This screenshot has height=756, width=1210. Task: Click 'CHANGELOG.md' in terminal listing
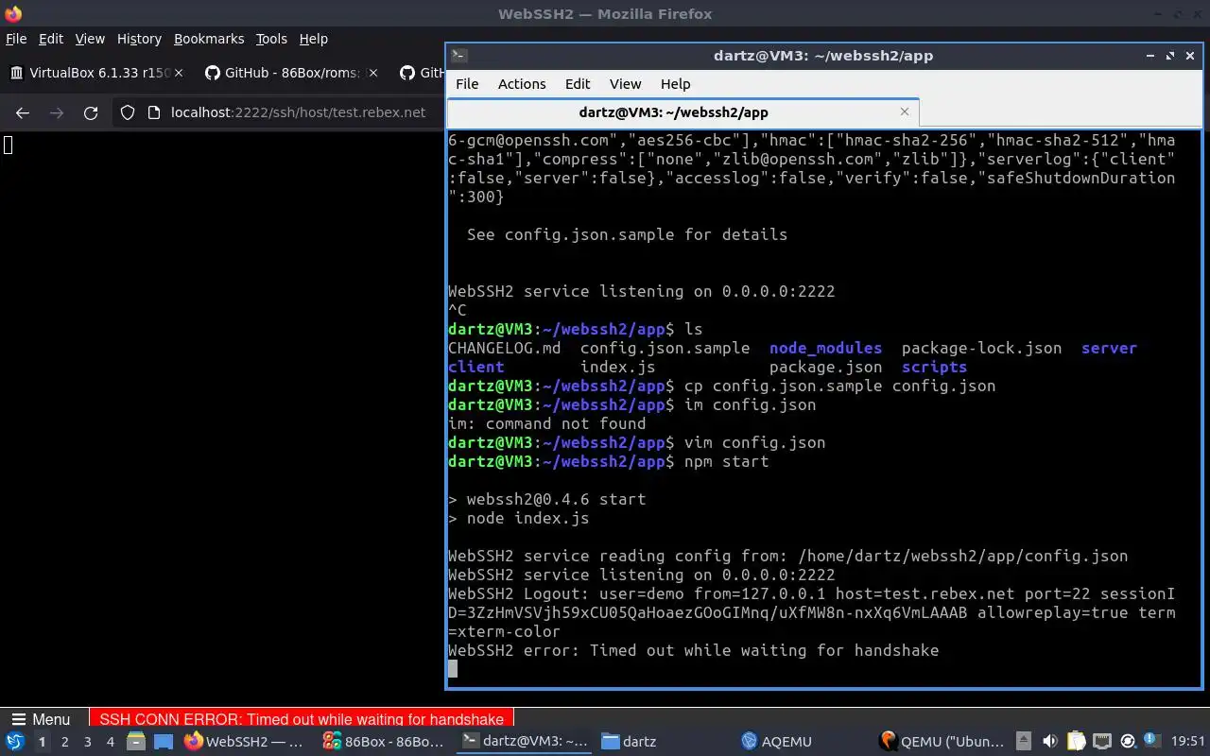pyautogui.click(x=504, y=348)
